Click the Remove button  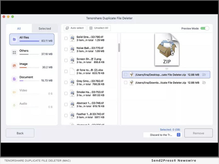tap(198, 133)
